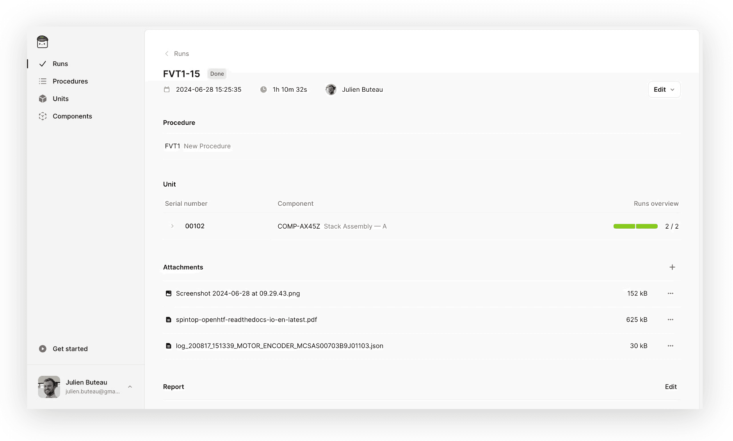Open the Edit dropdown at top right
This screenshot has width=733, height=441.
664,89
